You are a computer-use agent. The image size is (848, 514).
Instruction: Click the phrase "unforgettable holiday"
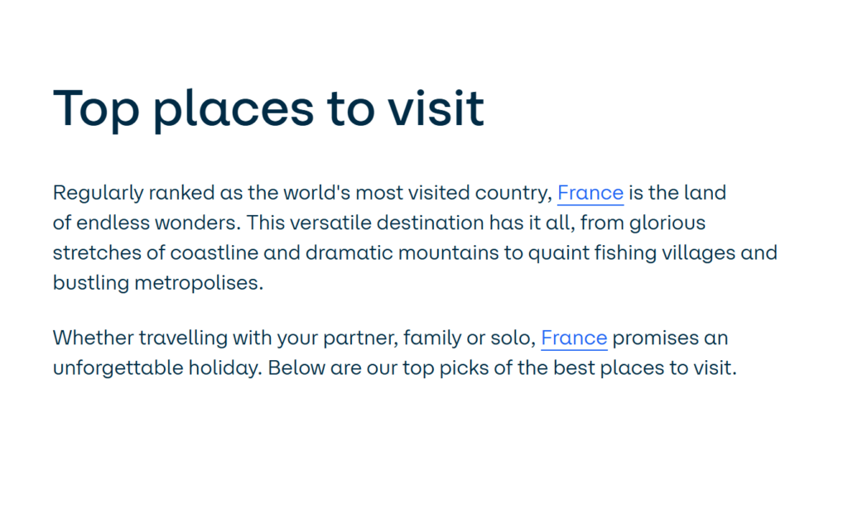157,367
